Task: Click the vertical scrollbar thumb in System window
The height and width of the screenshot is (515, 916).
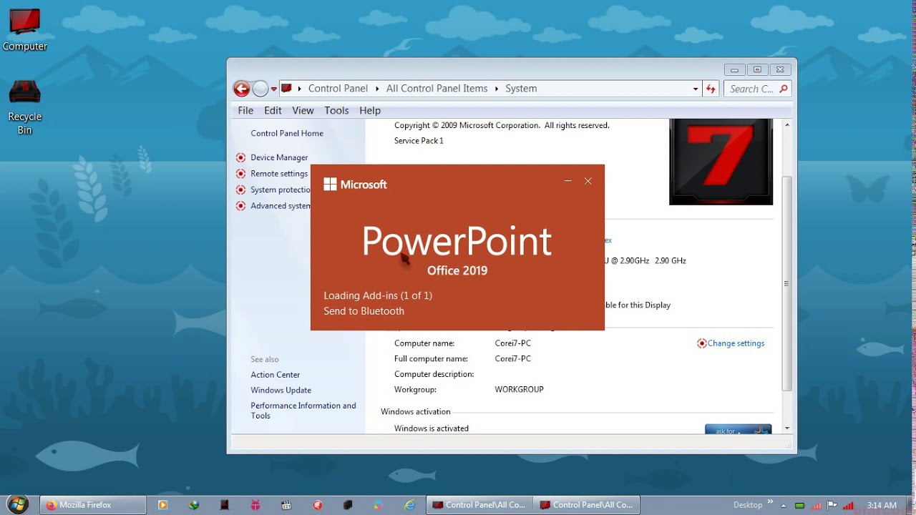Action: pos(787,283)
